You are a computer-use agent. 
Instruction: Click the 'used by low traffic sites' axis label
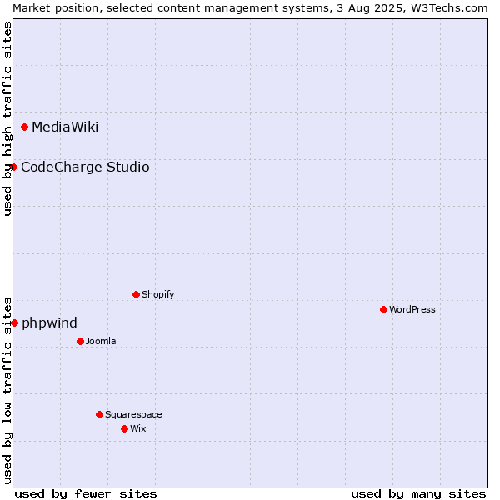point(7,391)
